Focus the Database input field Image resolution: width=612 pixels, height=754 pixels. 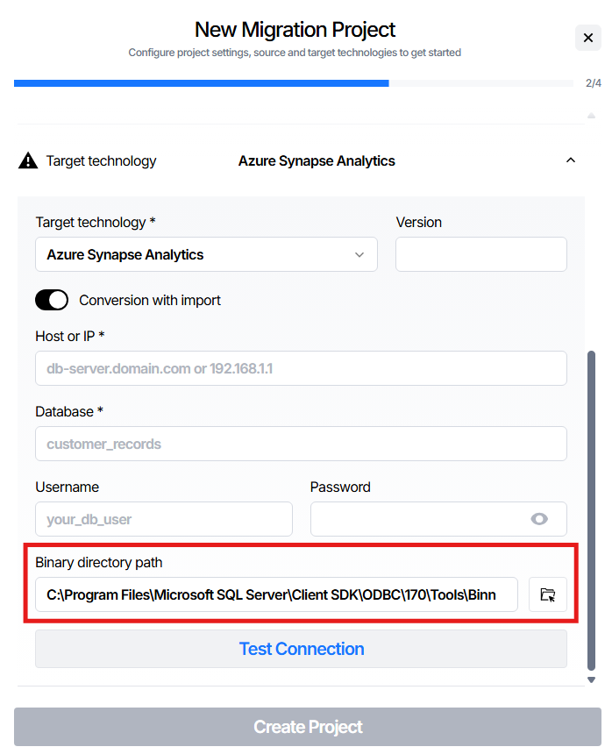coord(301,444)
